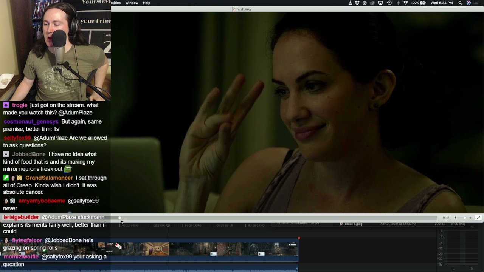Open the Subtitles menu
484x272 pixels.
[x=116, y=3]
